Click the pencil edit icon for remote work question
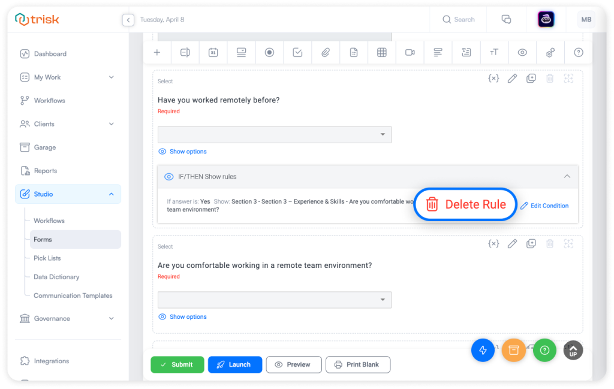 pyautogui.click(x=512, y=79)
